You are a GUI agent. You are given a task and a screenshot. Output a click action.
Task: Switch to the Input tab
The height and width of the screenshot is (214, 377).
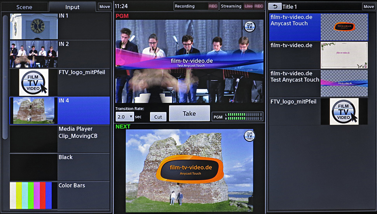pos(72,7)
